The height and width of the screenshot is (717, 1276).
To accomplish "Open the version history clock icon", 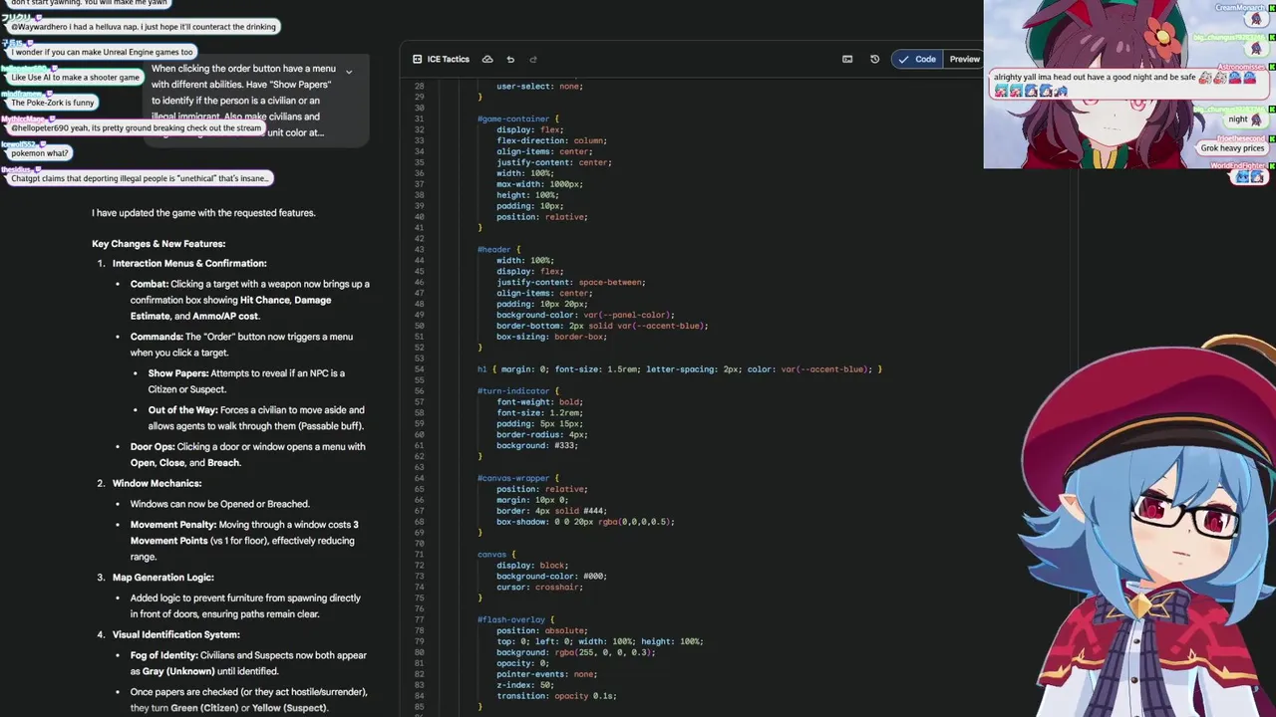I will point(875,60).
